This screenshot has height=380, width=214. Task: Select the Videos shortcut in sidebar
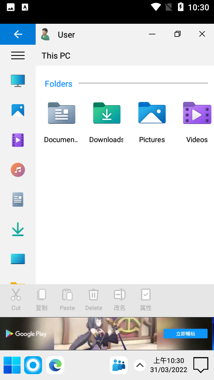pos(18,140)
